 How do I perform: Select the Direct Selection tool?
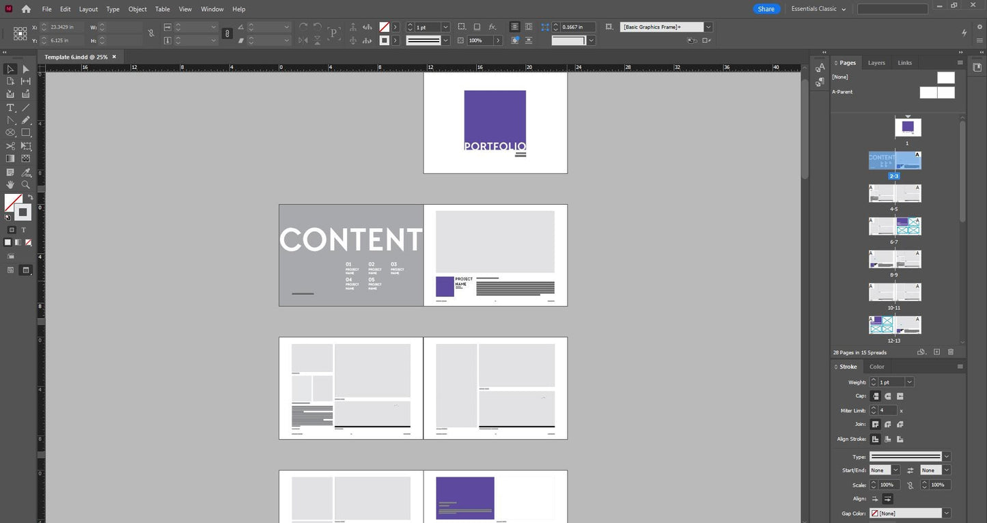coord(26,69)
